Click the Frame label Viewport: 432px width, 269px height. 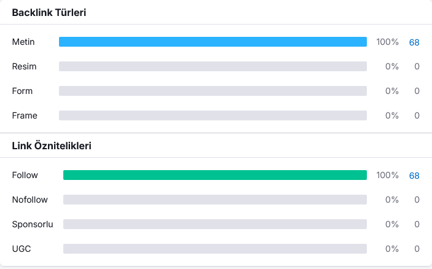[x=25, y=115]
